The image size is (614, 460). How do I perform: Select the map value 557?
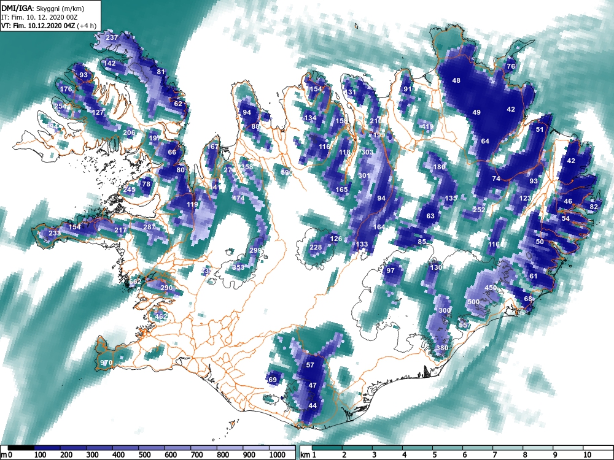tap(465, 325)
